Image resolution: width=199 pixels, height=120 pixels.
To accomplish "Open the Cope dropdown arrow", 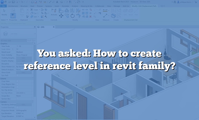I will click(39, 10).
